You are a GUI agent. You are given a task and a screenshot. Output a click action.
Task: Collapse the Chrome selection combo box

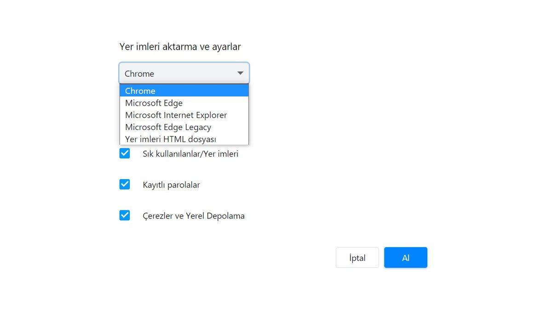184,73
